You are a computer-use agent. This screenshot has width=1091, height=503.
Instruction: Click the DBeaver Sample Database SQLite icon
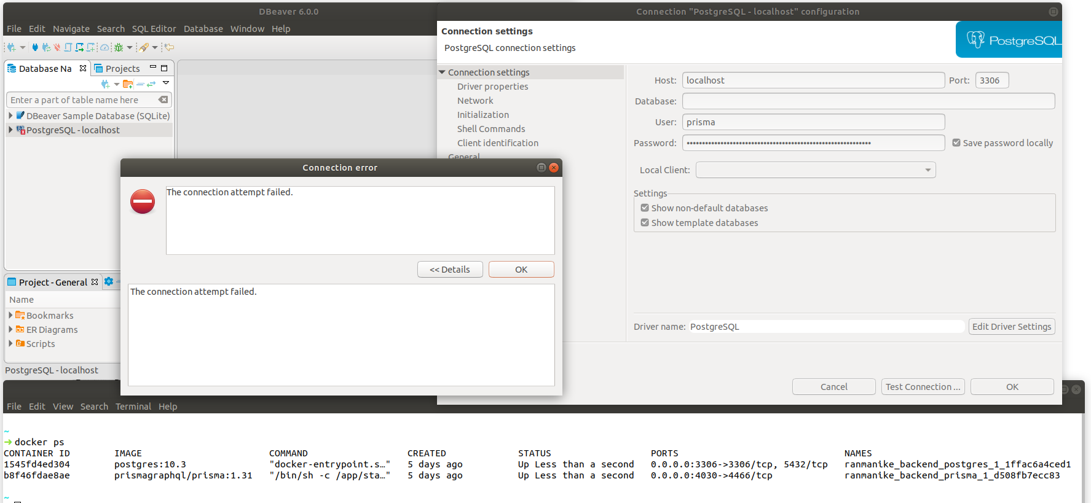[21, 115]
